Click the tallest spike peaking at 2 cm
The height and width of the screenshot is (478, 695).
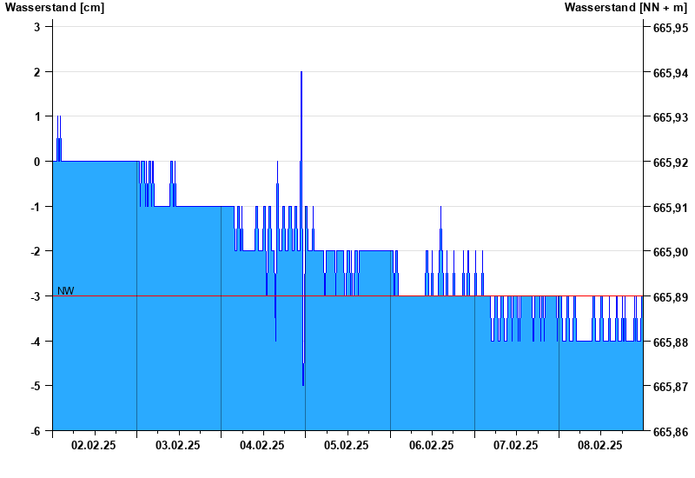tap(301, 116)
